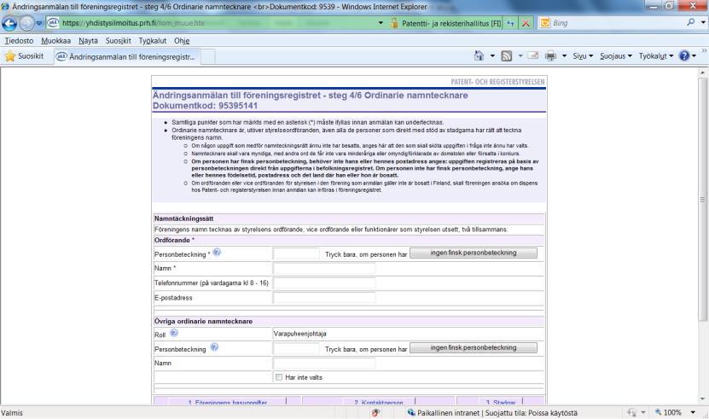Screen dimensions: 709x419
Task: Click the E-postadress input field
Action: [324, 298]
